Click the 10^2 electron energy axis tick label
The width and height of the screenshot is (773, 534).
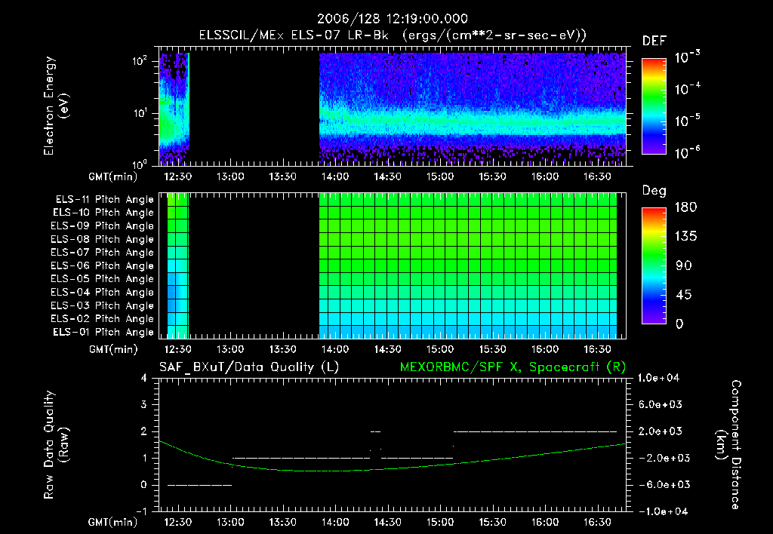(141, 61)
